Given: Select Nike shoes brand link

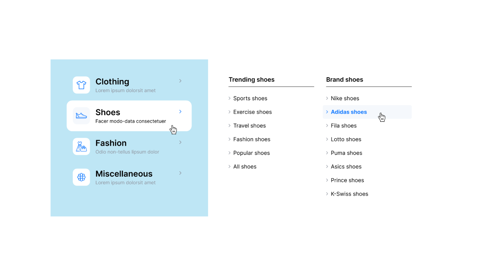Looking at the screenshot, I should (345, 98).
